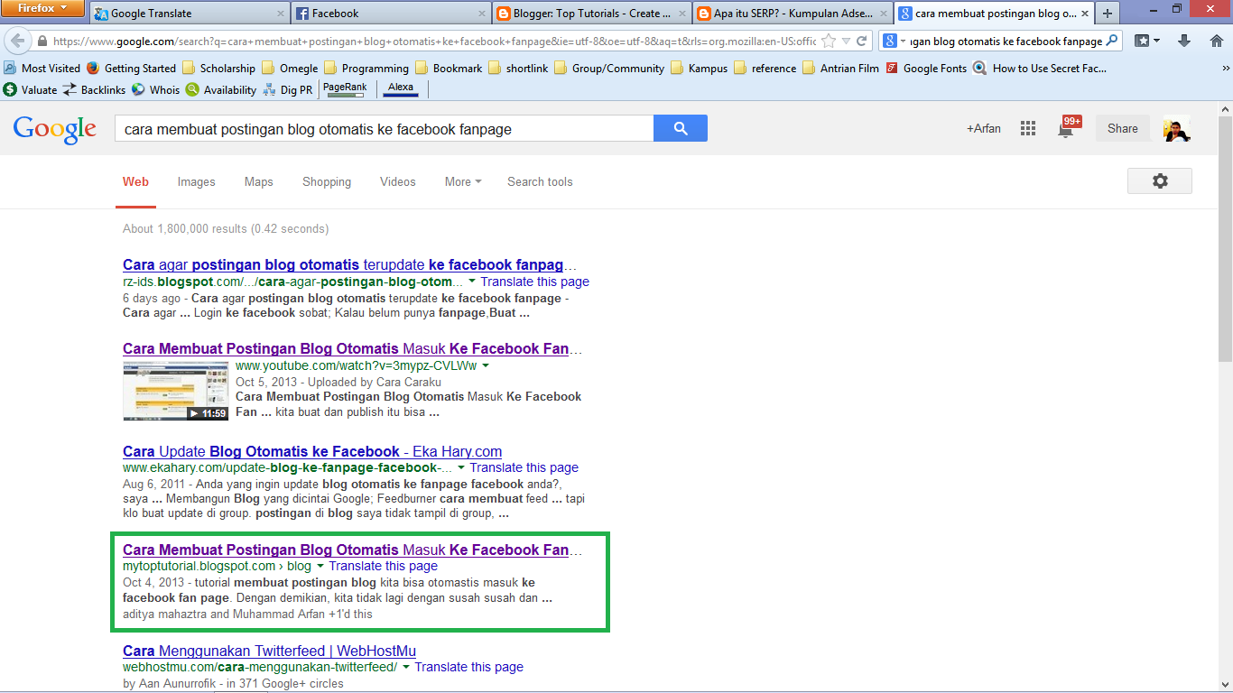Image resolution: width=1233 pixels, height=693 pixels.
Task: Open the Arfan profile avatar
Action: click(x=1177, y=129)
